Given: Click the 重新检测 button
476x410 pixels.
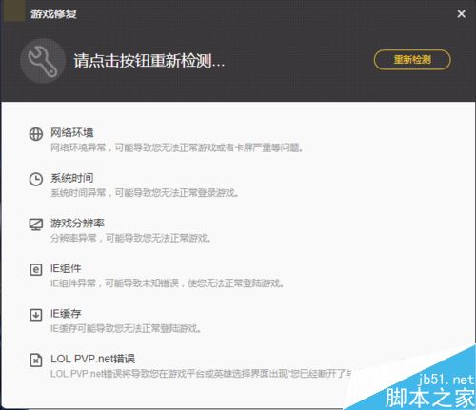Looking at the screenshot, I should 412,60.
